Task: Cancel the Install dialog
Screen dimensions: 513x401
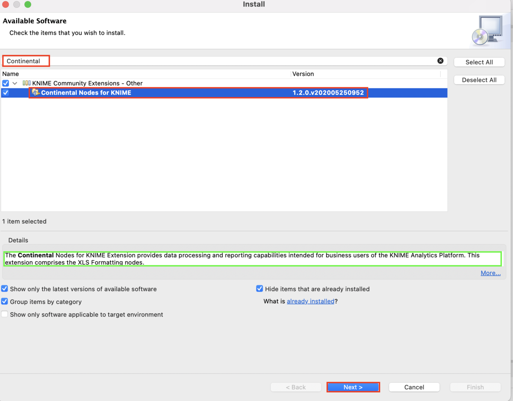Action: 414,387
